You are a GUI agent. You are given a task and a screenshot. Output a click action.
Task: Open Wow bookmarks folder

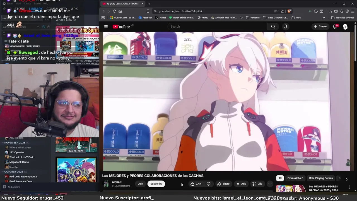click(296, 18)
